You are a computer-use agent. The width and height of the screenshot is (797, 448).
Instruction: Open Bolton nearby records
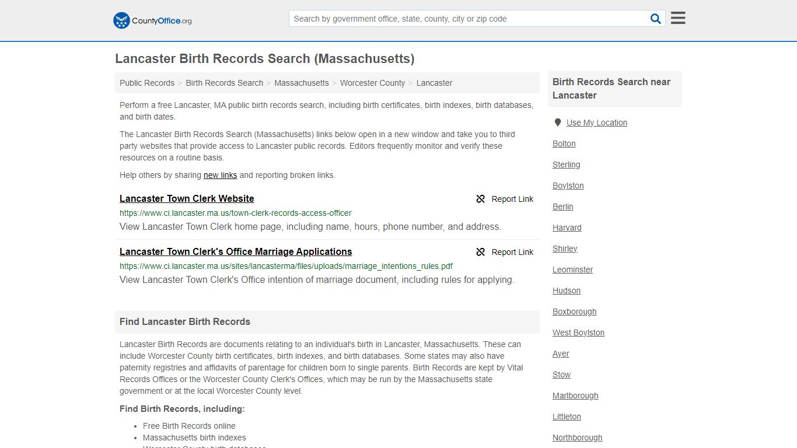564,143
